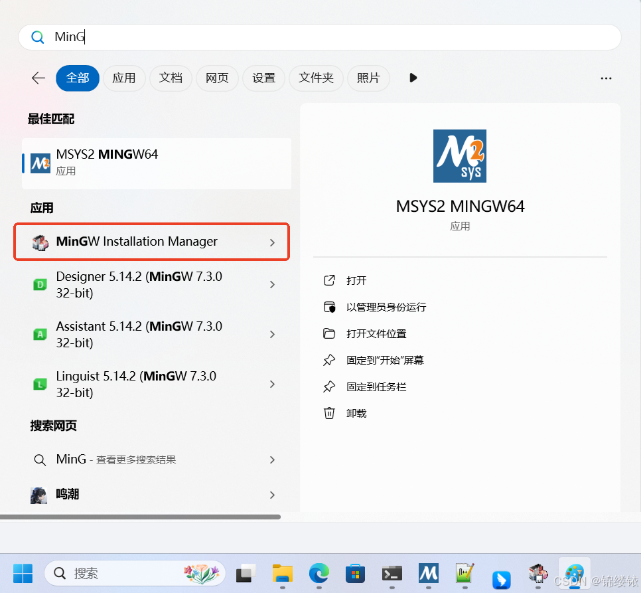Open File Explorer from the taskbar
Image resolution: width=641 pixels, height=593 pixels.
[283, 573]
